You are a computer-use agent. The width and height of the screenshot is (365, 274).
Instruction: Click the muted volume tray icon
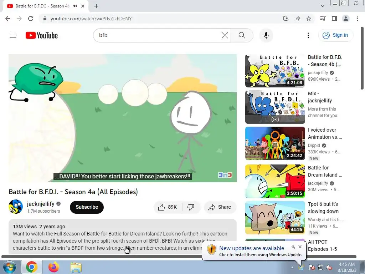[x=329, y=267]
